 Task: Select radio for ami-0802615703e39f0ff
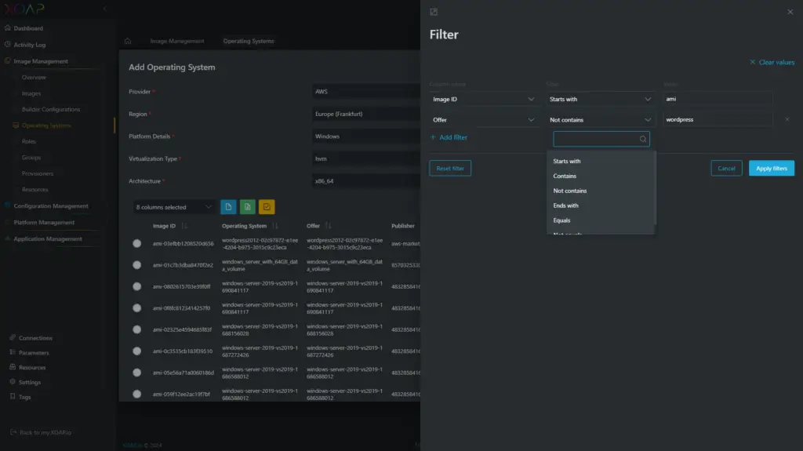(x=136, y=286)
